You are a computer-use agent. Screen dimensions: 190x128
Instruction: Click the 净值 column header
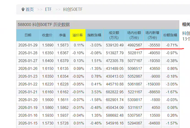(62, 35)
